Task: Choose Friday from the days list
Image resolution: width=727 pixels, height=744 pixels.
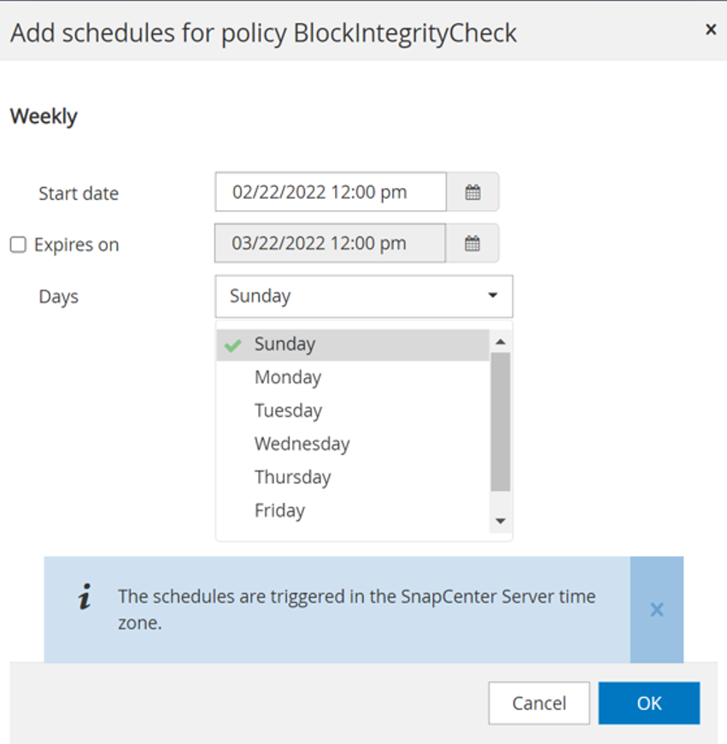Action: click(x=279, y=511)
